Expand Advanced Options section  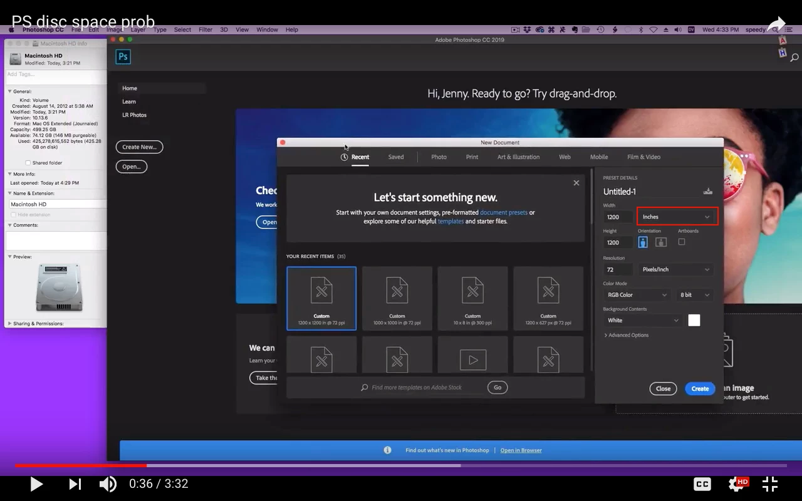(x=627, y=335)
